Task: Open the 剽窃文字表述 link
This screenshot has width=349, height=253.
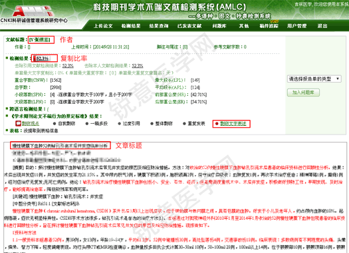Action: point(233,123)
